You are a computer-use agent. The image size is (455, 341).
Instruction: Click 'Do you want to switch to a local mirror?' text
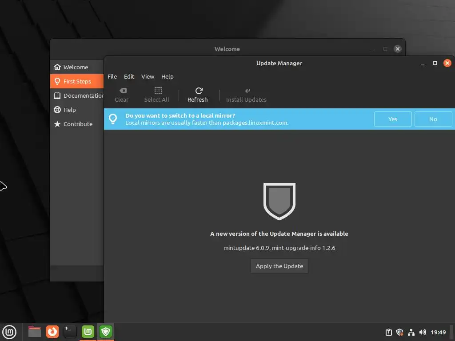pyautogui.click(x=180, y=115)
